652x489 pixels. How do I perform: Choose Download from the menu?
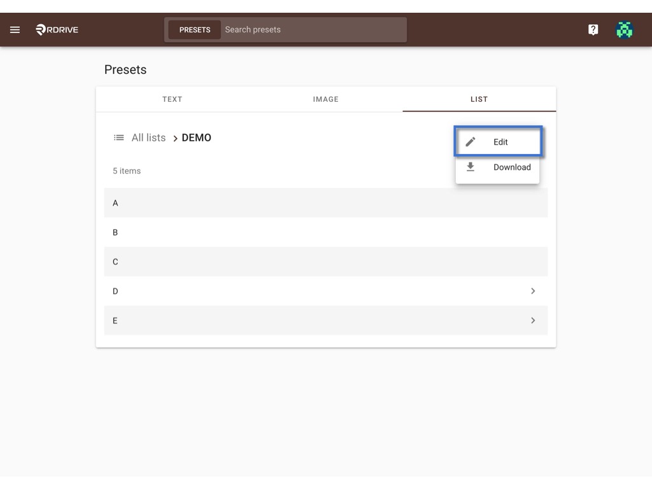coord(498,167)
